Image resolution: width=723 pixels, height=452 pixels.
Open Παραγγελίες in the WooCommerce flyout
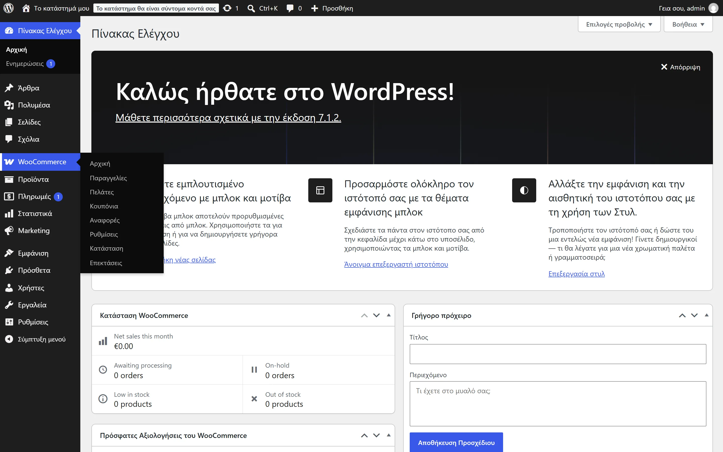pos(122,178)
